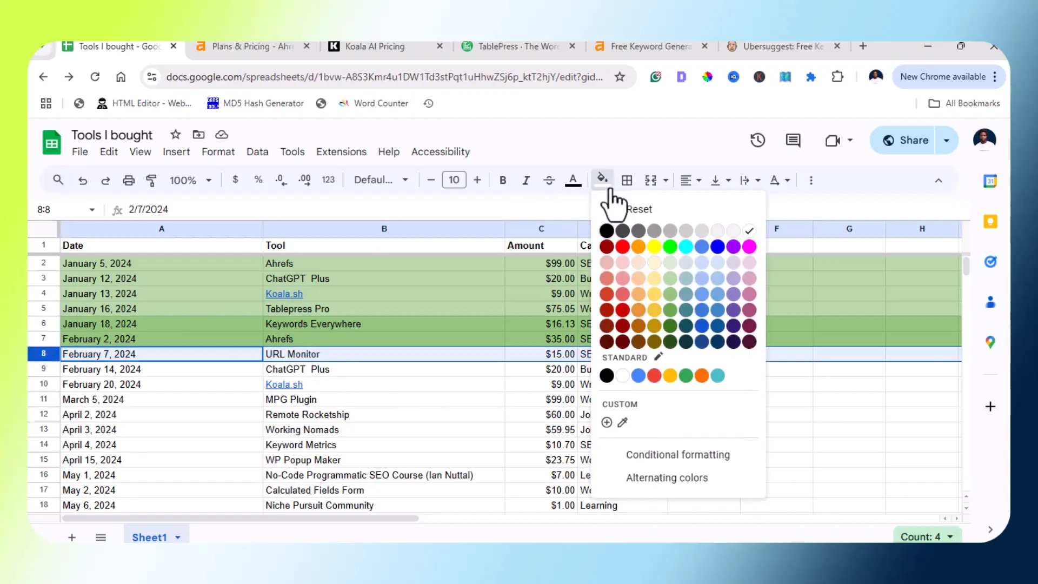Collapse the toolbar with the caret arrow
The height and width of the screenshot is (584, 1038).
click(x=938, y=181)
